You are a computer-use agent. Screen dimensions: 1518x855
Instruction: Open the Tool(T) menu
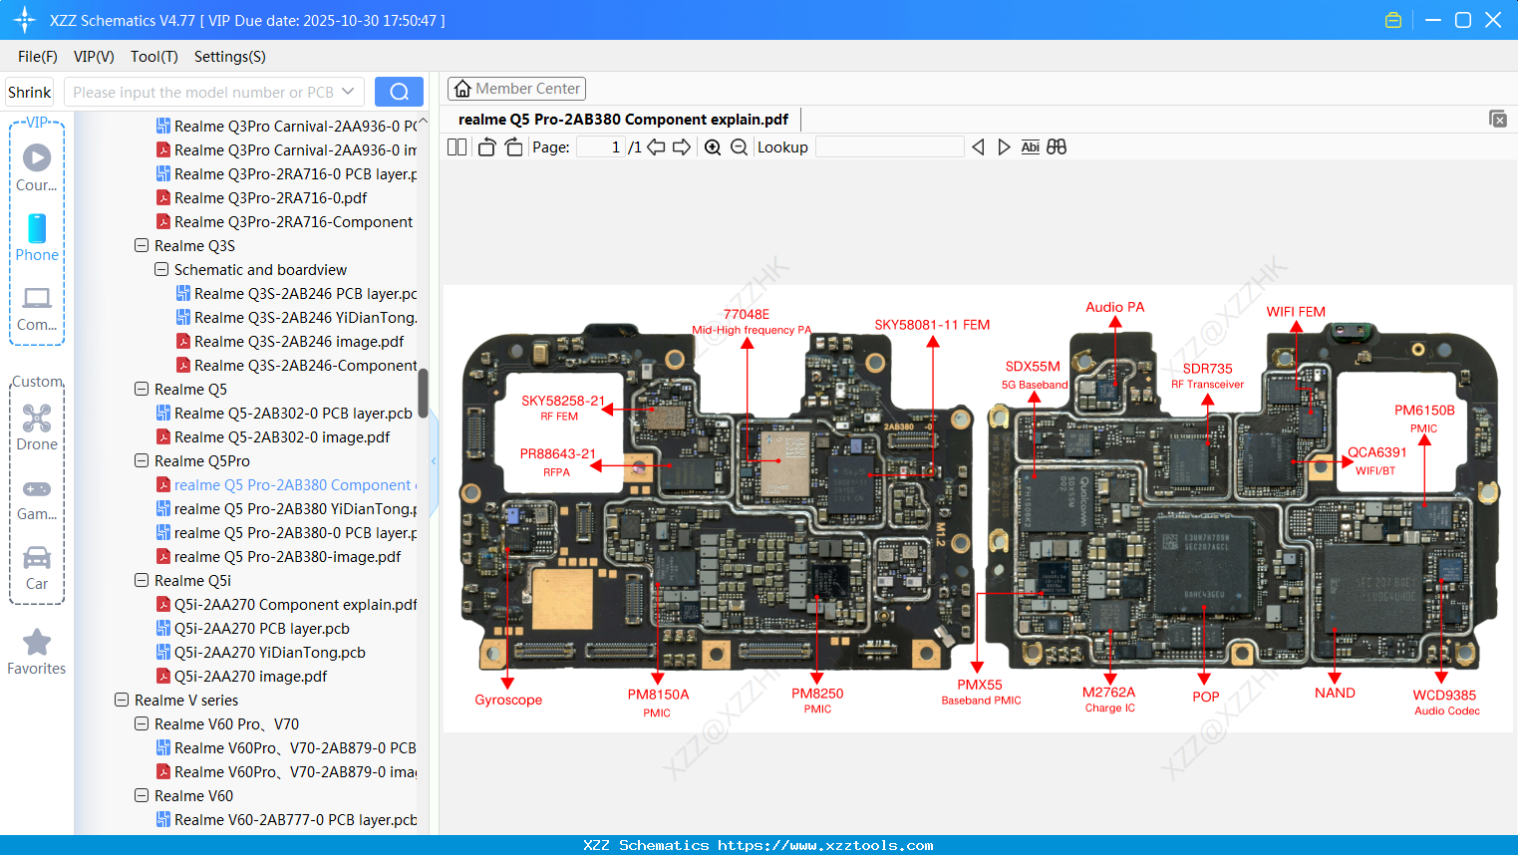(x=152, y=57)
